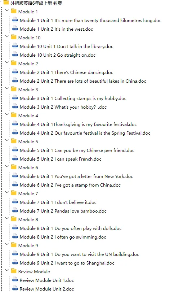170x292 pixels.
Task: Collapse the Module 9 folder chevron
Action: [x=7, y=244]
